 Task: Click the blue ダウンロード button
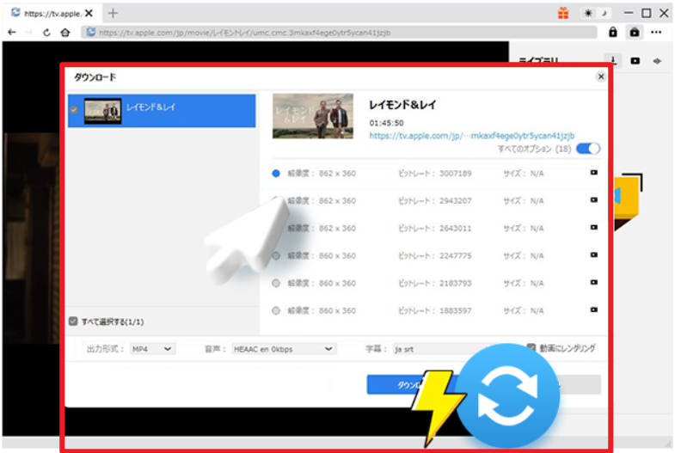pyautogui.click(x=414, y=384)
